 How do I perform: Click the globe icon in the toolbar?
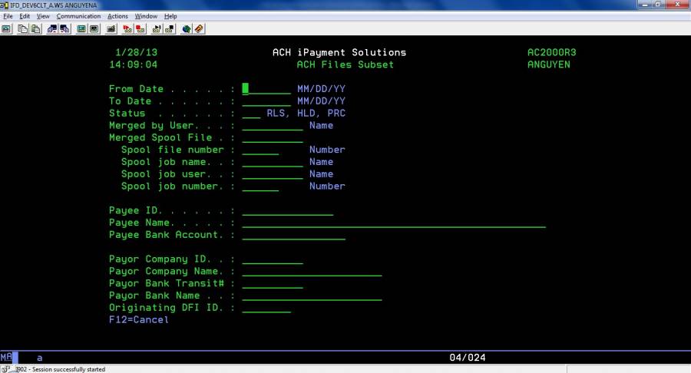[187, 29]
